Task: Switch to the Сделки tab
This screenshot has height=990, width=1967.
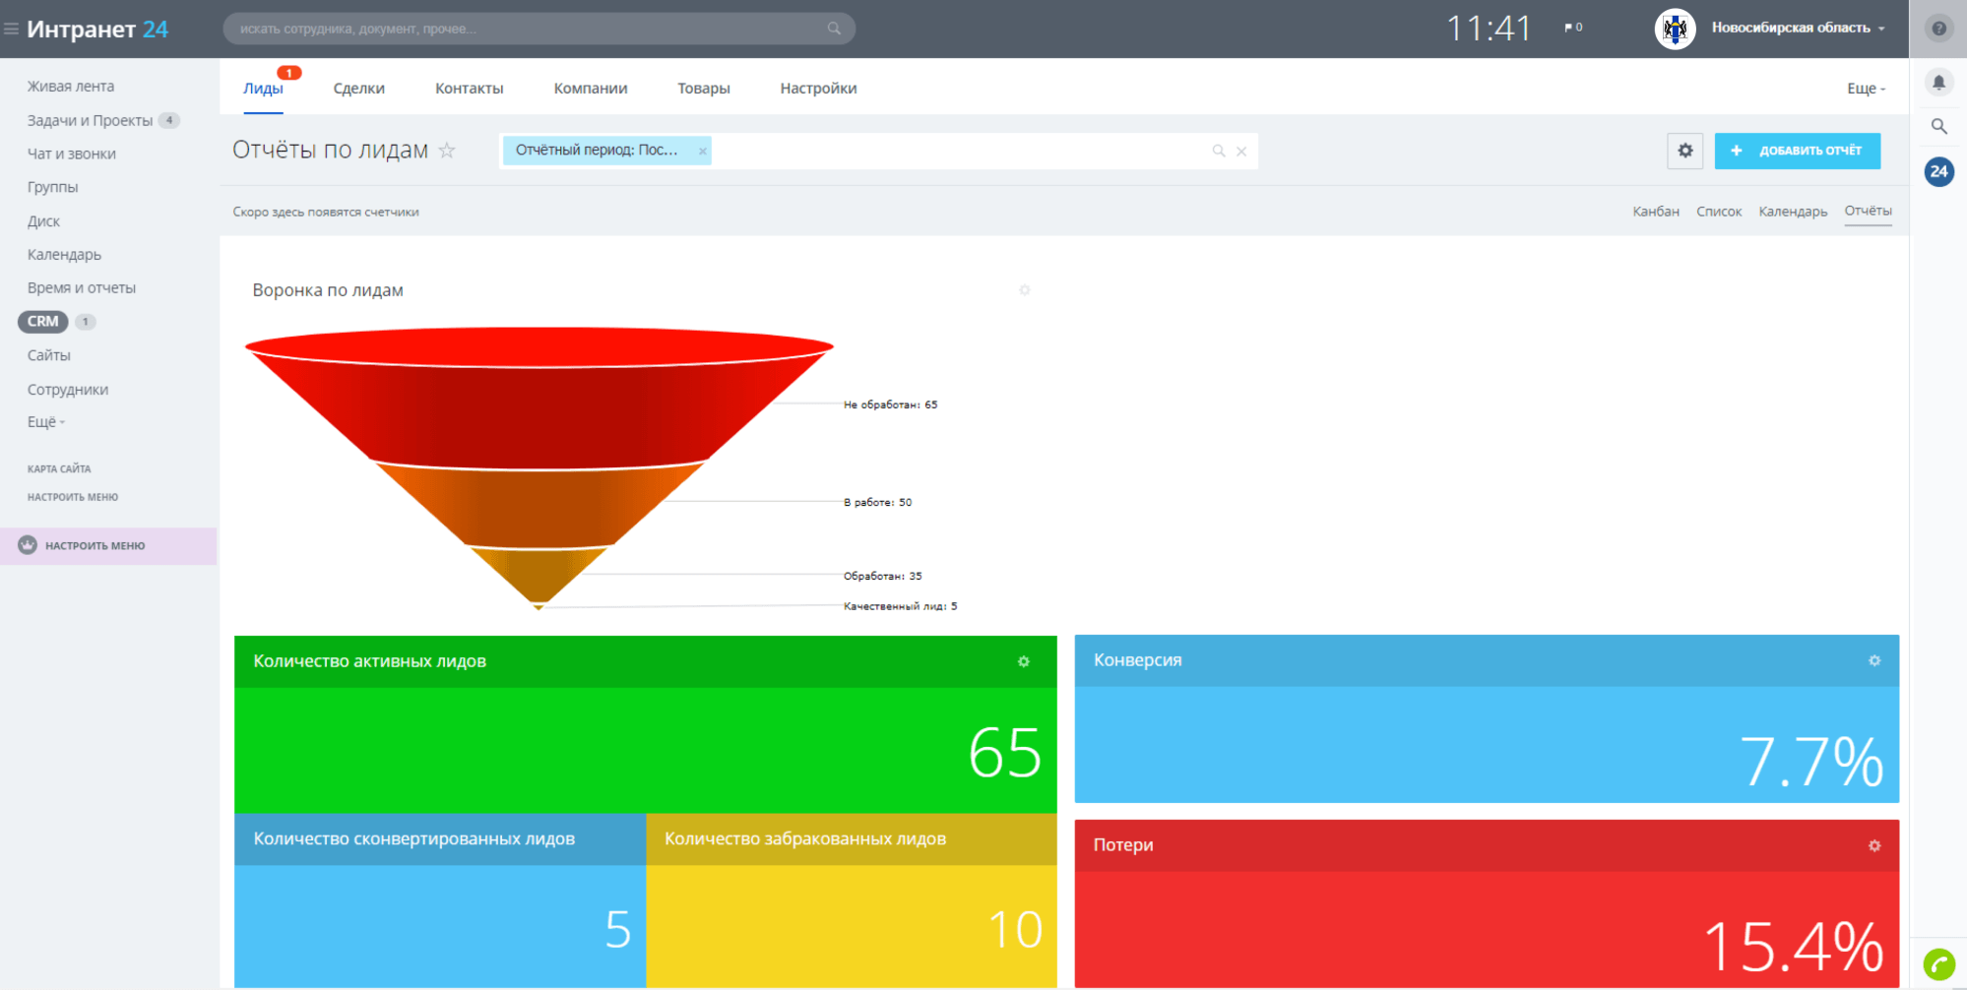Action: [x=358, y=89]
